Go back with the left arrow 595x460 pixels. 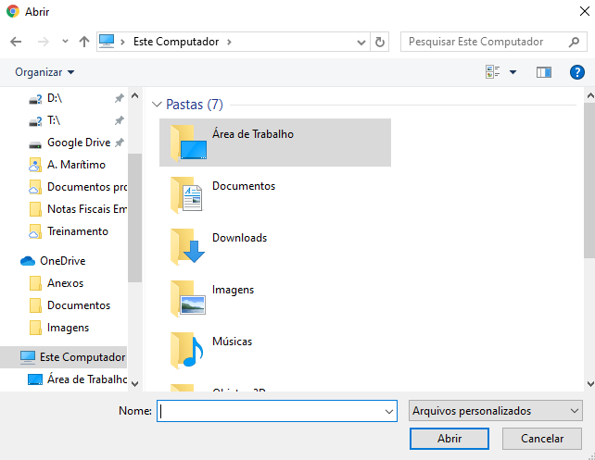pyautogui.click(x=16, y=42)
